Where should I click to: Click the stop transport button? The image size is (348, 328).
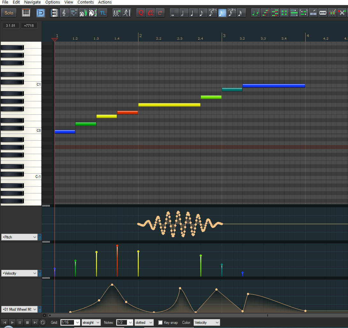pyautogui.click(x=27, y=323)
